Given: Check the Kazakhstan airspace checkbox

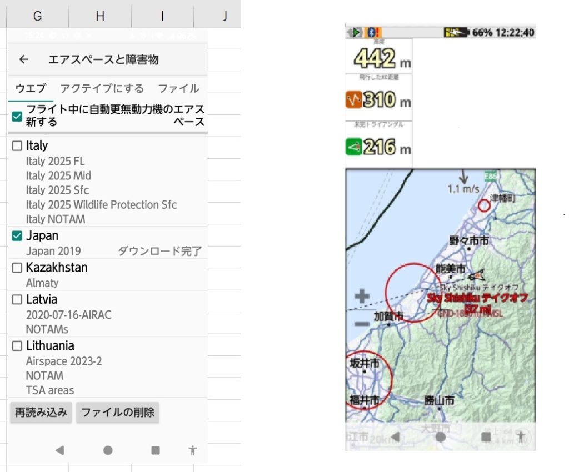Looking at the screenshot, I should coord(17,268).
